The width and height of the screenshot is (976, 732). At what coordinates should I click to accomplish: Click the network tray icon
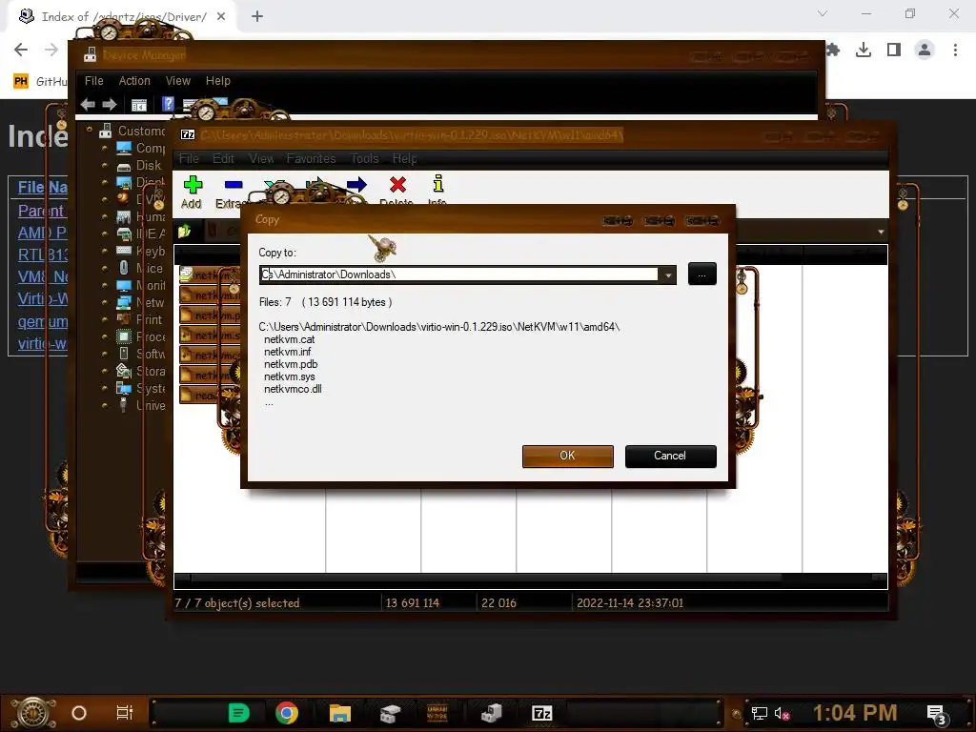(759, 713)
